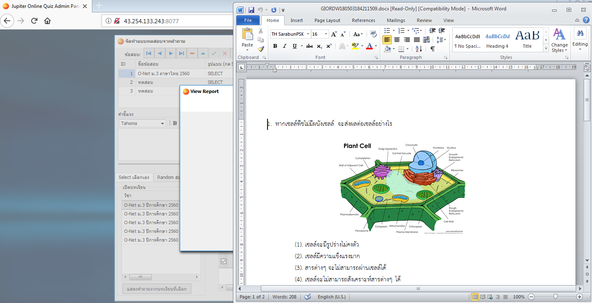Open the font size dropdown showing 16
This screenshot has width=592, height=303.
pos(326,34)
